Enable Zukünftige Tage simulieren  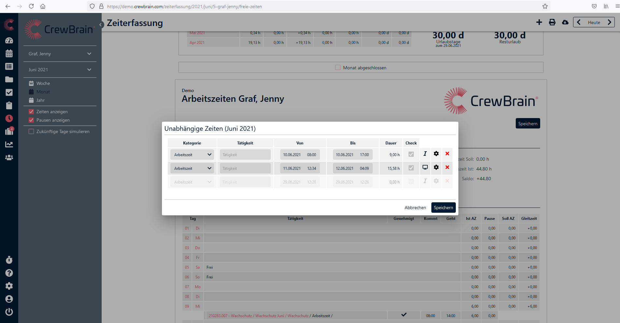tap(31, 131)
